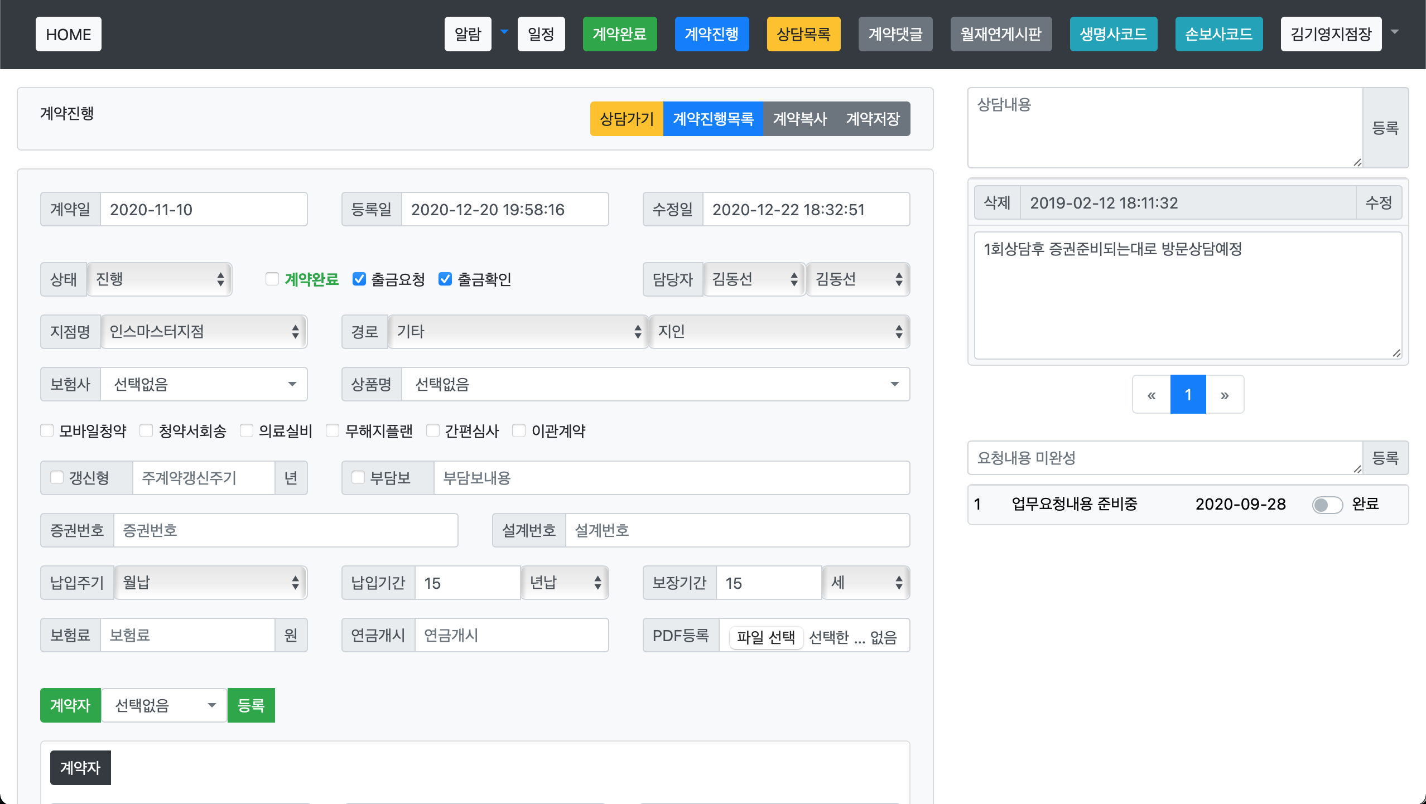Image resolution: width=1426 pixels, height=804 pixels.
Task: Switch to 계약진행목록 tab
Action: [713, 119]
